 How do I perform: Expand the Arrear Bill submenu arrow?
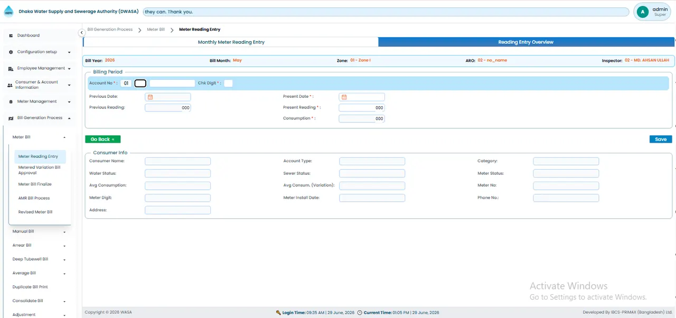64,246
